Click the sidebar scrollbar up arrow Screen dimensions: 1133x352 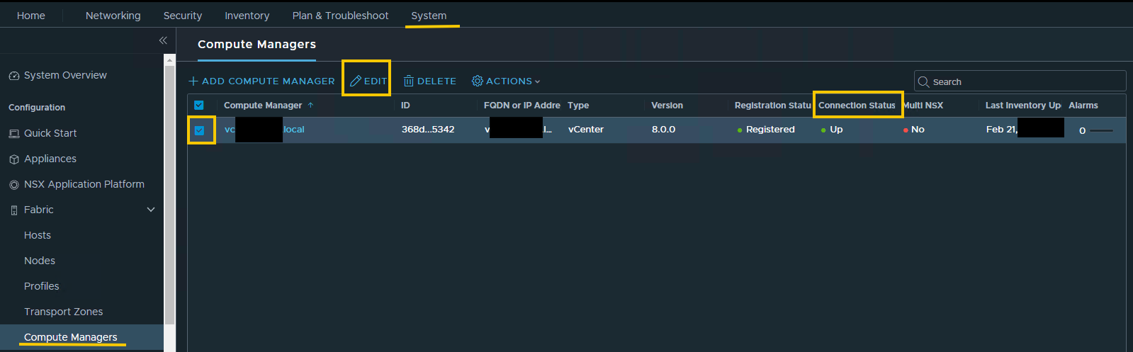pyautogui.click(x=169, y=60)
